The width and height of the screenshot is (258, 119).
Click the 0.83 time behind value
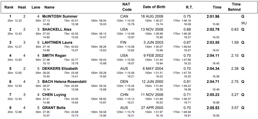tap(235, 29)
